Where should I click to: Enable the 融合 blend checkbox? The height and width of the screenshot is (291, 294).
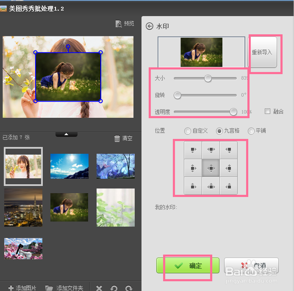[267, 111]
